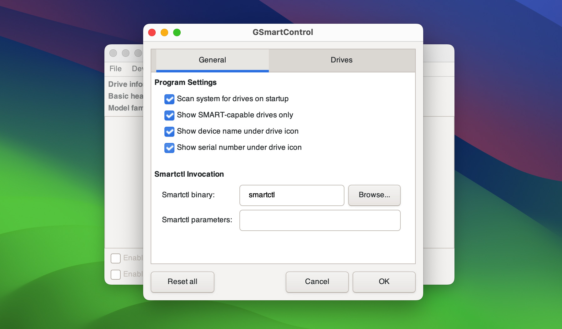Open the File menu in background window
The image size is (562, 329).
point(115,69)
